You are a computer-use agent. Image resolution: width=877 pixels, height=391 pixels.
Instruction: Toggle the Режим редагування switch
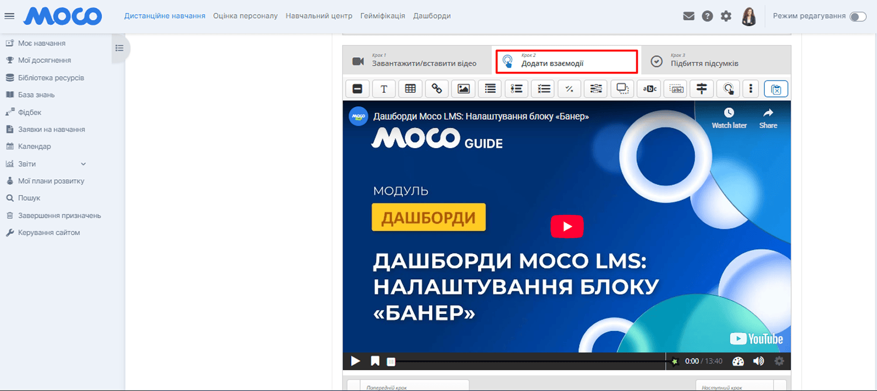(x=858, y=16)
